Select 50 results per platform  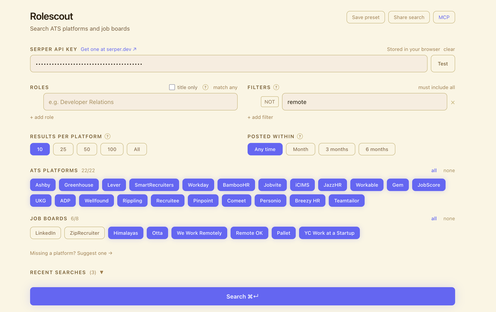(x=87, y=149)
